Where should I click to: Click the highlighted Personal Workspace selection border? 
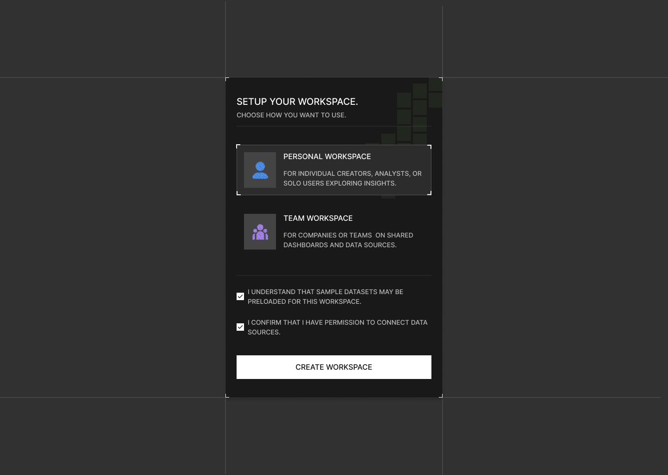[334, 146]
